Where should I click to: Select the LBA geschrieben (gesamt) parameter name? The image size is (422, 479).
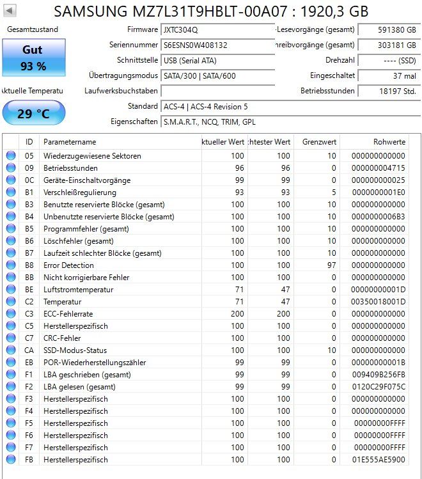[x=87, y=375]
